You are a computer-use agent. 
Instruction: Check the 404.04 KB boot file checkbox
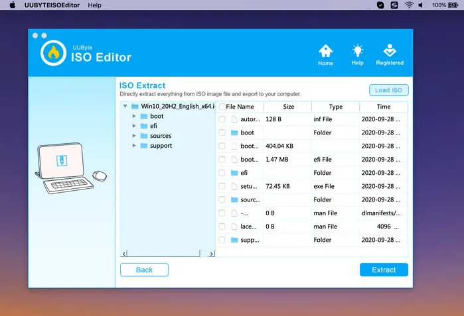(222, 146)
